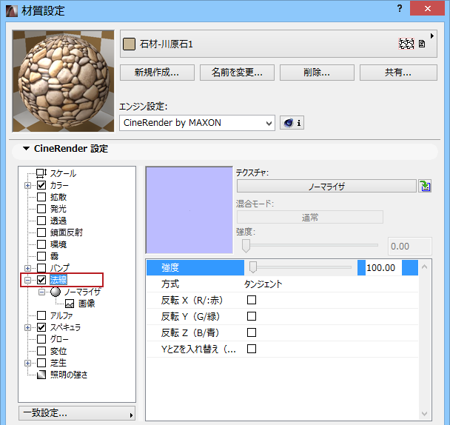The width and height of the screenshot is (450, 425).
Task: Expand the バンプ tree node
Action: coord(27,268)
